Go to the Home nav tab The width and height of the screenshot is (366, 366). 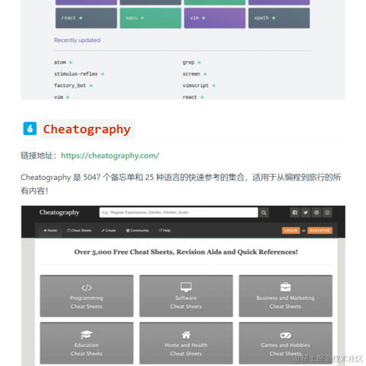coord(50,230)
